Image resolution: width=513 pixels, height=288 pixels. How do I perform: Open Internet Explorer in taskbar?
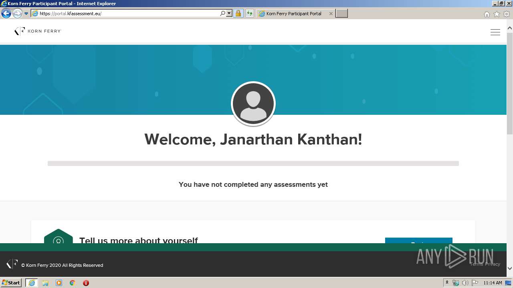[x=32, y=283]
